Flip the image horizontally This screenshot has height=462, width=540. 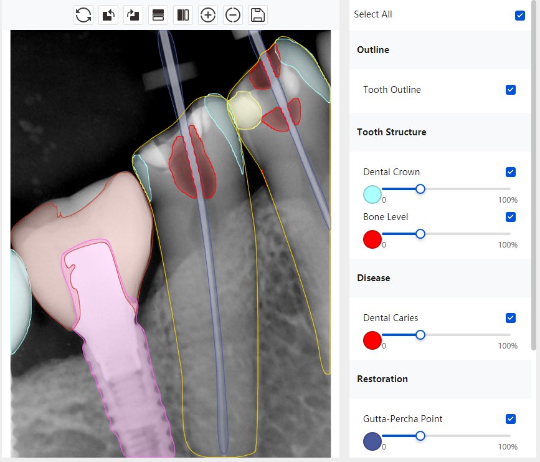point(183,15)
